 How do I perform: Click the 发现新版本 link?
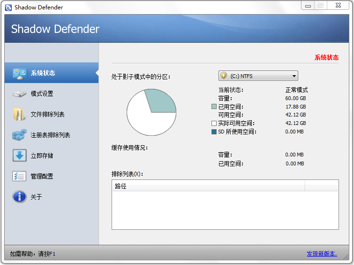coord(322,254)
